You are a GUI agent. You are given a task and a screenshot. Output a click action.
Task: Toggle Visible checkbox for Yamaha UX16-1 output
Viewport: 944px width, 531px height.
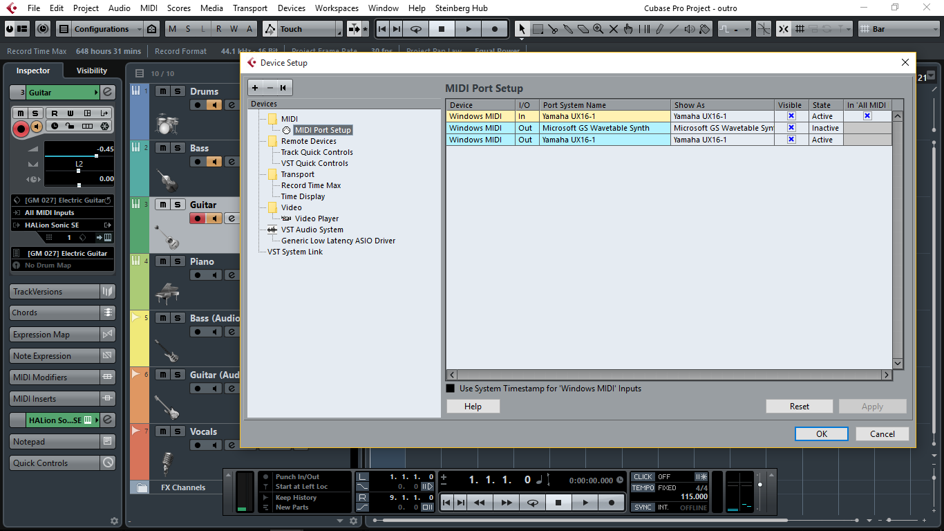click(791, 140)
